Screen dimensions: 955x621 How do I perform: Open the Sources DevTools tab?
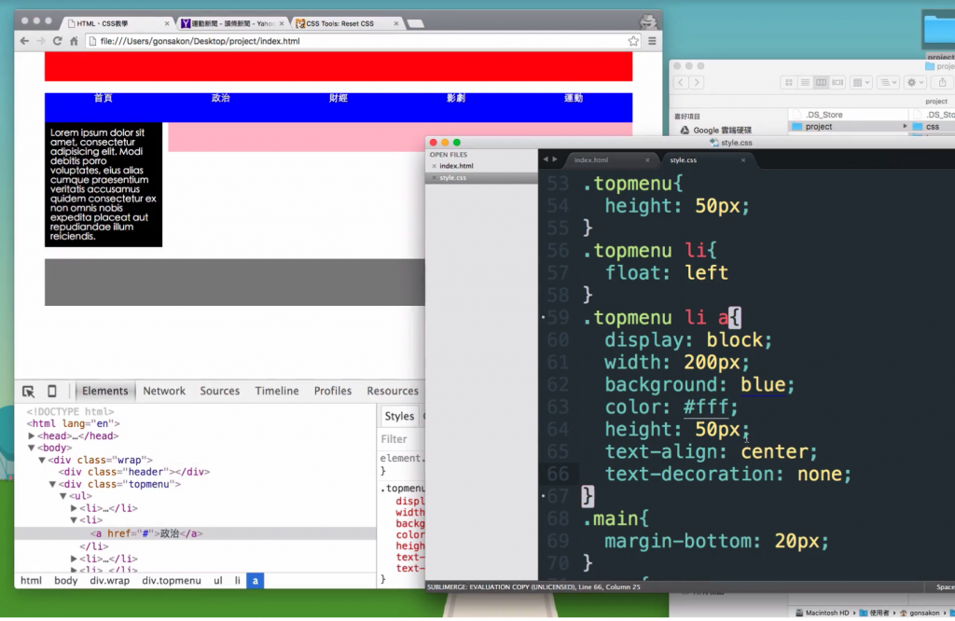pyautogui.click(x=220, y=391)
